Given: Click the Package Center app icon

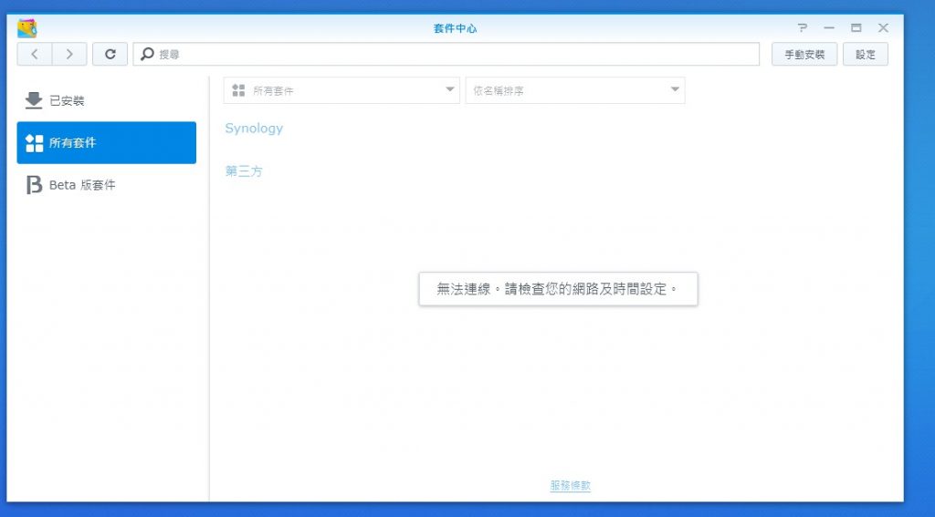Looking at the screenshot, I should pos(26,28).
